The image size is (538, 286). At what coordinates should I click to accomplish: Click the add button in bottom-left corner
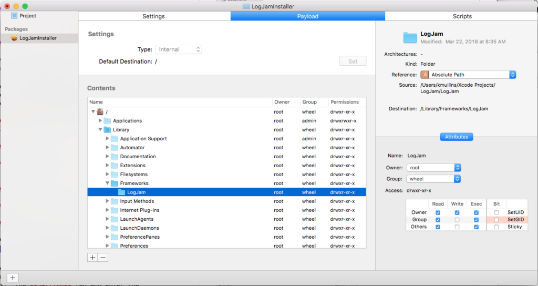(x=13, y=278)
